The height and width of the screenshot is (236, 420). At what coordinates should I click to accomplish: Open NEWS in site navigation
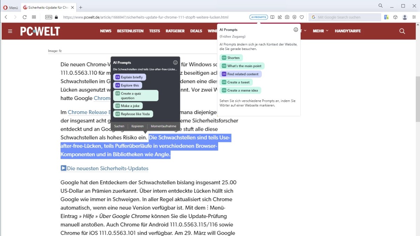[106, 31]
